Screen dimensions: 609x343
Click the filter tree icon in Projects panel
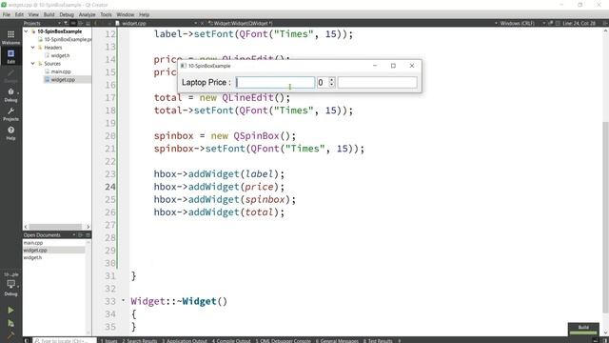coord(66,23)
